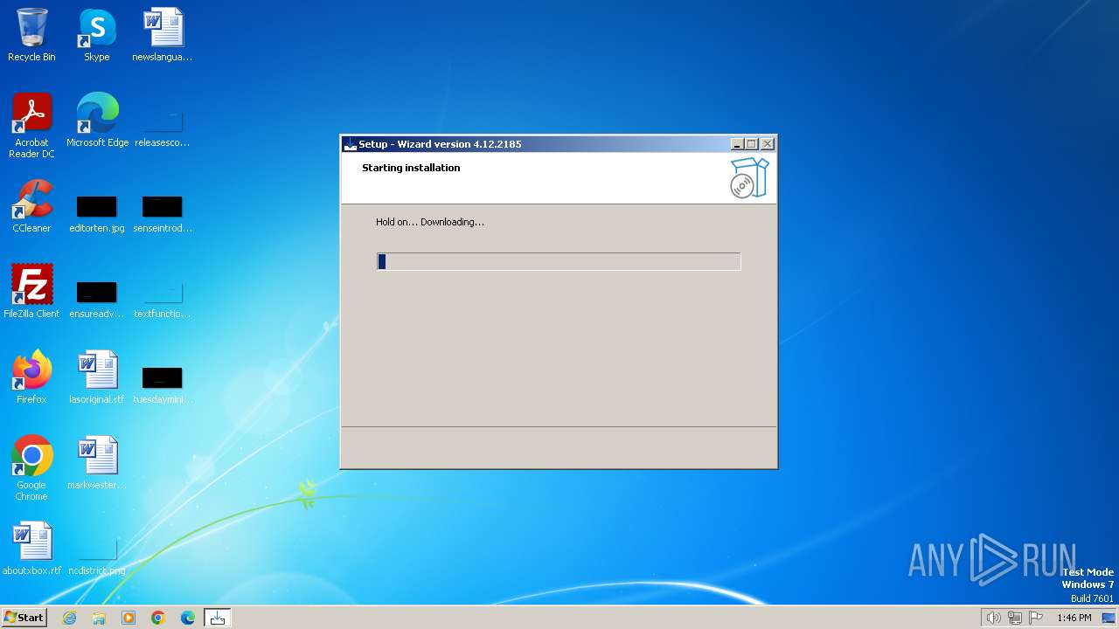Select the FileZilla Client shortcut
Image resolution: width=1119 pixels, height=629 pixels.
point(31,291)
